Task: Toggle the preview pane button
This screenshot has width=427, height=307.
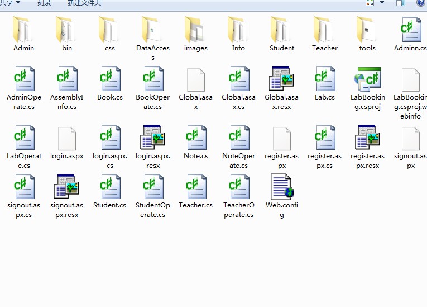Action: click(401, 3)
